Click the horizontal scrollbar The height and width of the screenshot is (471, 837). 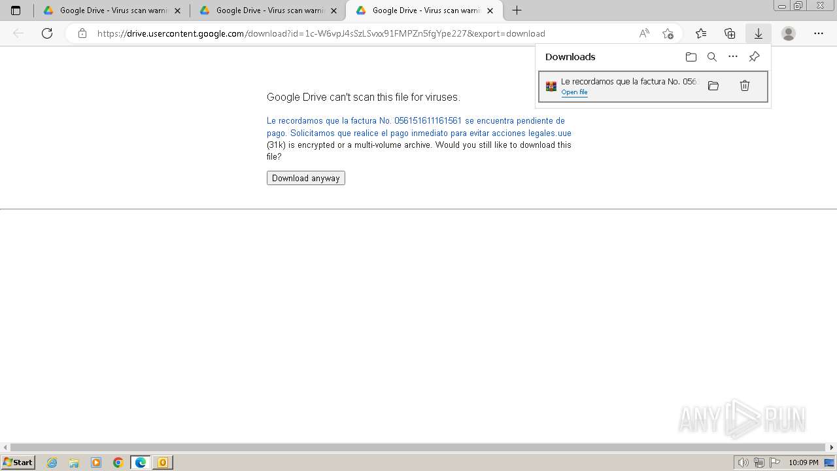coord(418,447)
